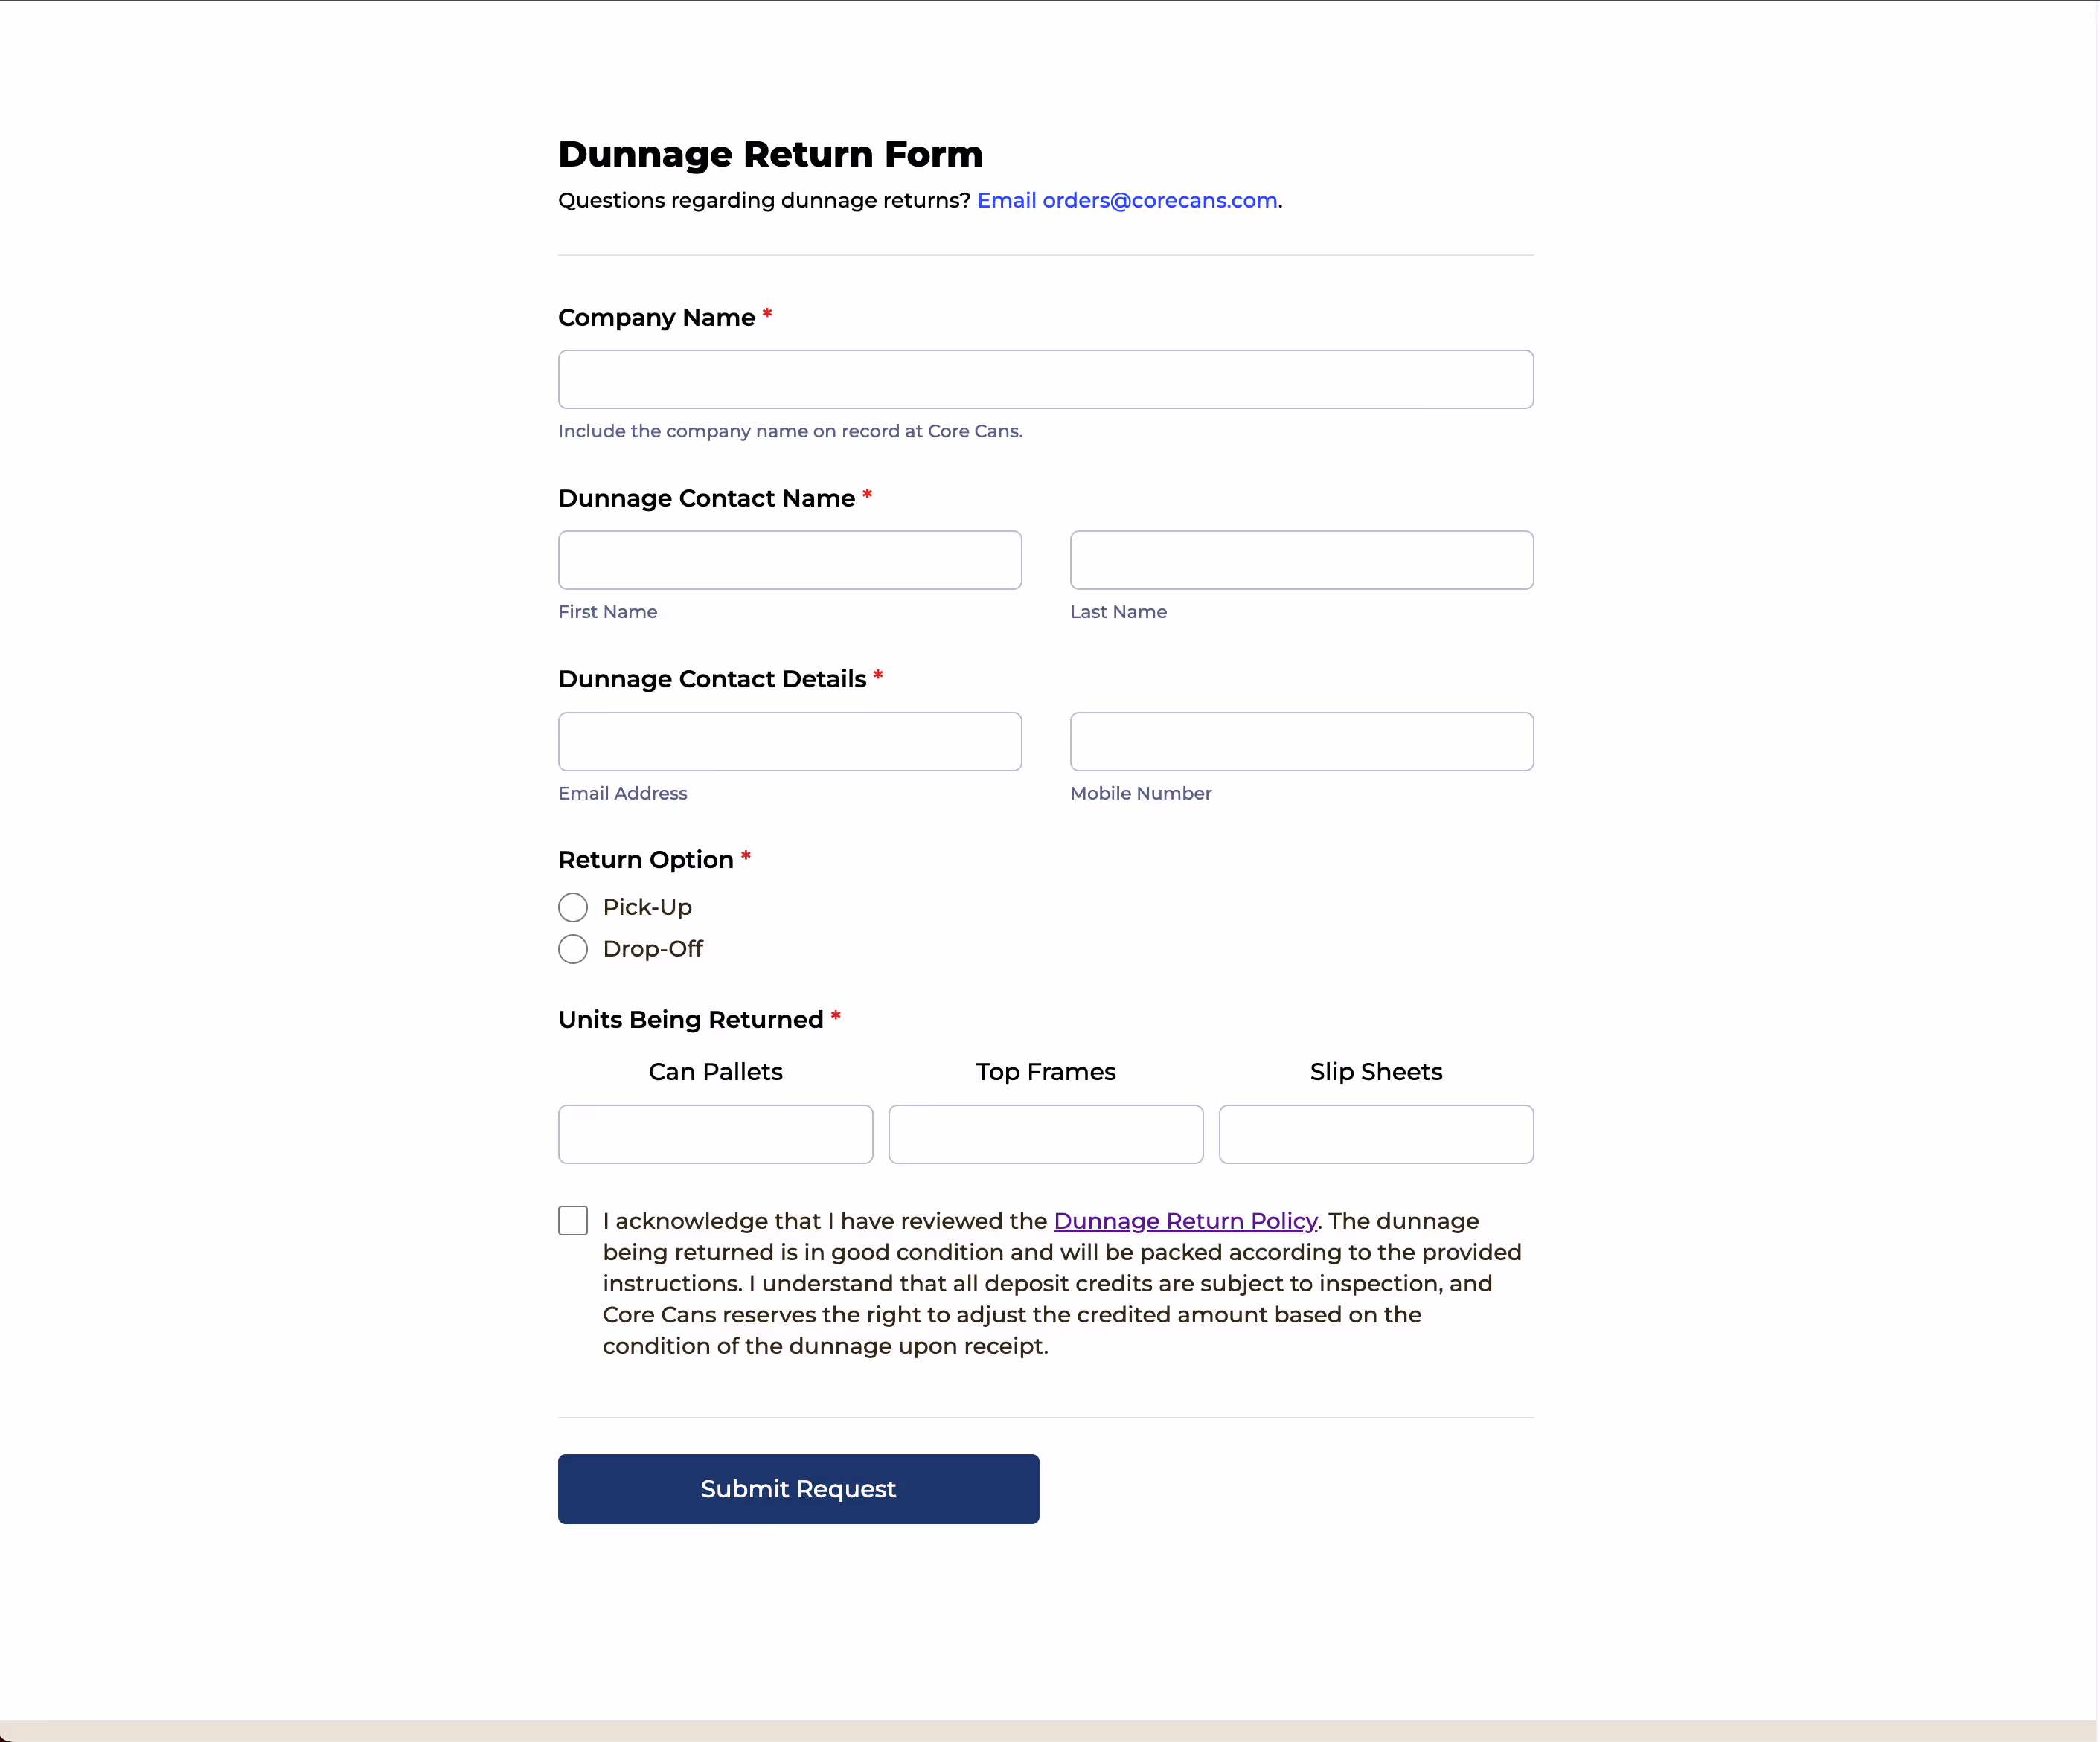Click the Dunnage Contact Details label

point(712,678)
